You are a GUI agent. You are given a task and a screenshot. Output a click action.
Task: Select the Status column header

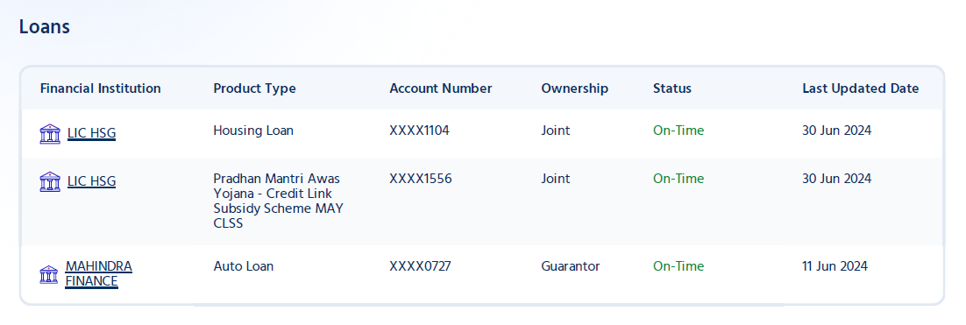pos(672,88)
